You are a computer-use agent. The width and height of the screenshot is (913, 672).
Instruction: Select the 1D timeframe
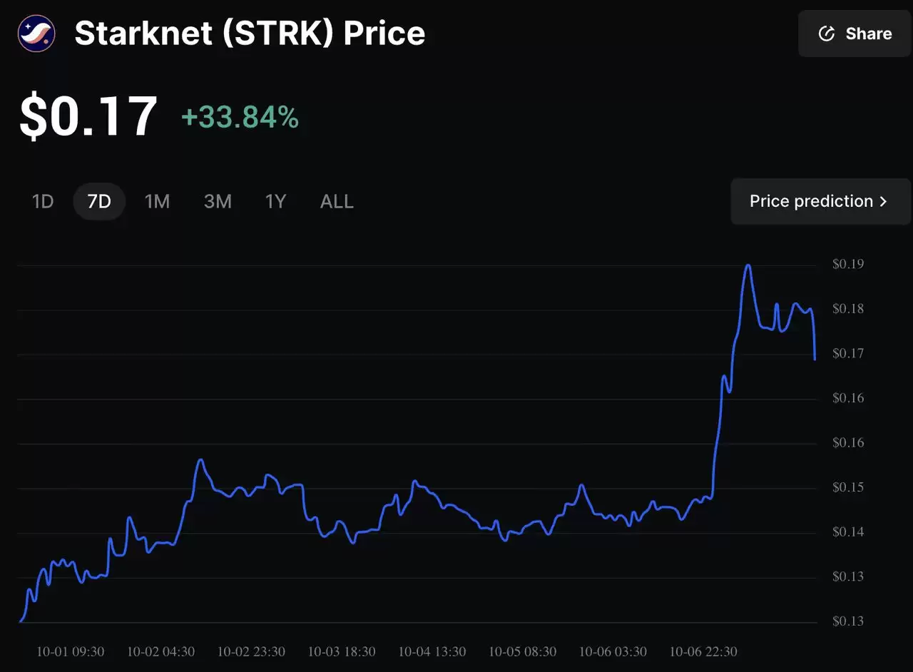click(42, 201)
